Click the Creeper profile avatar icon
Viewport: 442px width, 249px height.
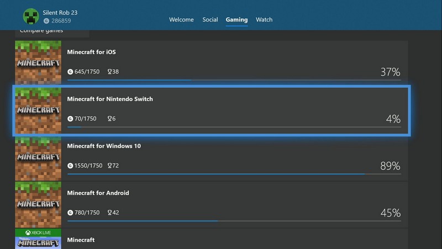30,15
